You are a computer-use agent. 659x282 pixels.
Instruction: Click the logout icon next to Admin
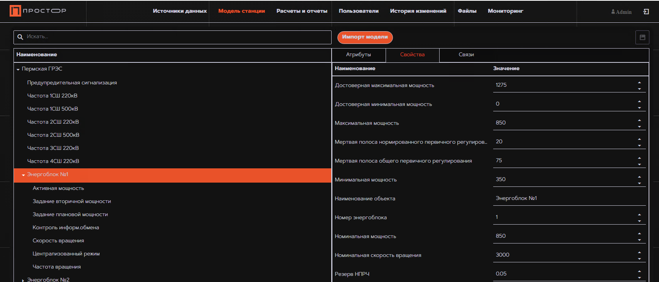click(x=646, y=12)
